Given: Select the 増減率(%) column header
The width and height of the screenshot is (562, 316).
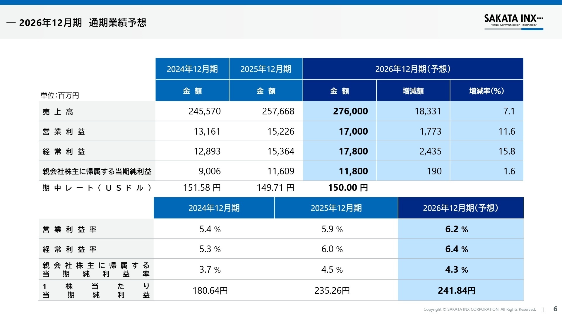Looking at the screenshot, I should (x=486, y=91).
